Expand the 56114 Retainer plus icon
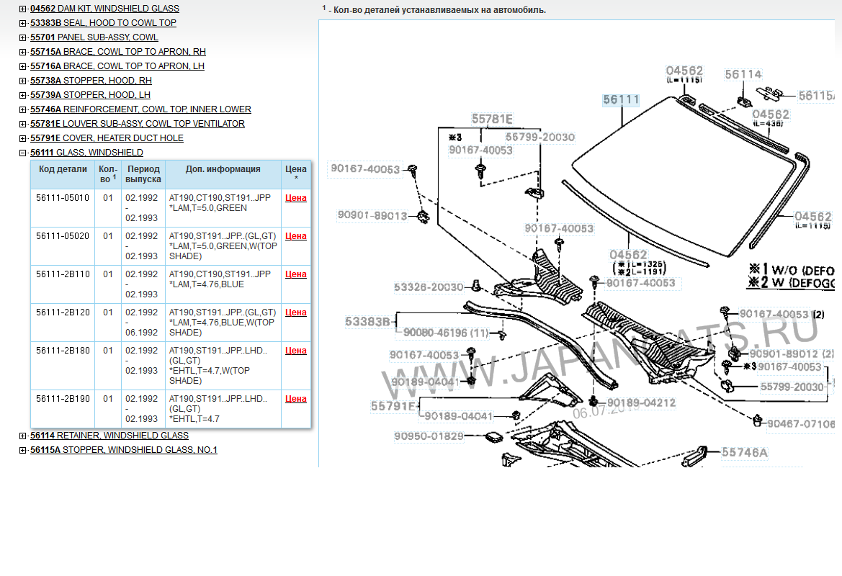Screen dimensions: 842x576 (23, 436)
